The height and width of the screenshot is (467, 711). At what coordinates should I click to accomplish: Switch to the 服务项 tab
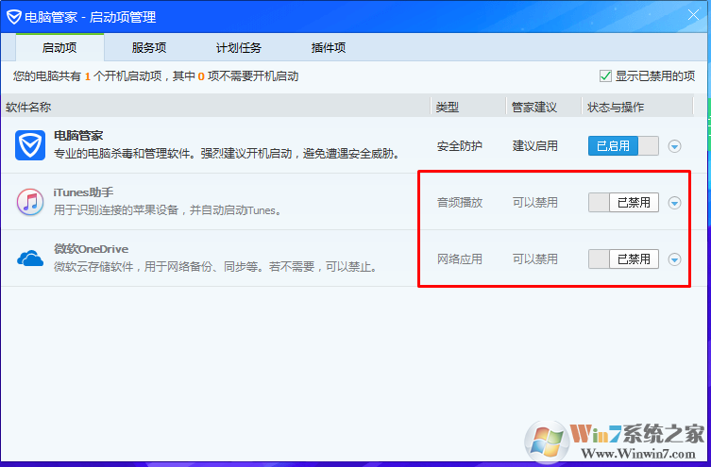click(149, 47)
